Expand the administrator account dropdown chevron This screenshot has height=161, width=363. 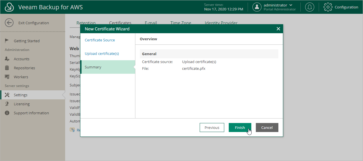point(291,5)
